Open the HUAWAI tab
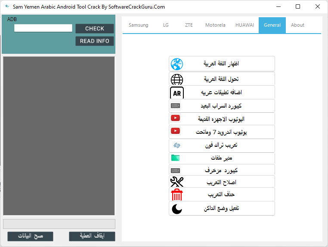This screenshot has width=328, height=247. click(244, 25)
